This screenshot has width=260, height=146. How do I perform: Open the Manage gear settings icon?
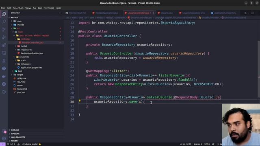[4, 138]
